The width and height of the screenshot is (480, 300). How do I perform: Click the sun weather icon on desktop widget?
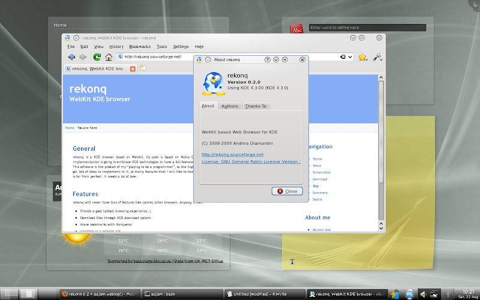[x=77, y=237]
